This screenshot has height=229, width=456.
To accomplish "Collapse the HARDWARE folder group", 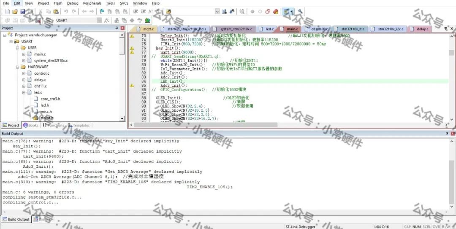I will click(17, 67).
